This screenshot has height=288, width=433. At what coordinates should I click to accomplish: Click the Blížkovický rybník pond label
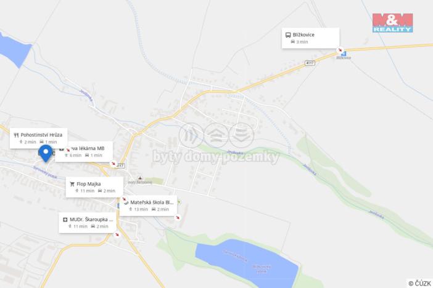pos(262,269)
